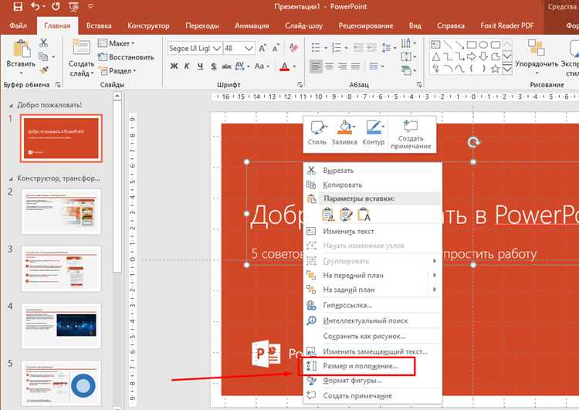The width and height of the screenshot is (579, 410).
Task: Toggle bold formatting (Ж)
Action: (174, 67)
